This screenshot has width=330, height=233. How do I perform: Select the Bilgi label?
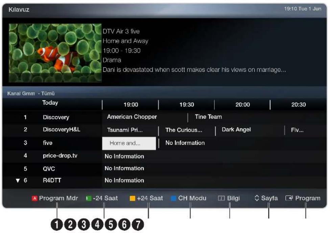(233, 198)
